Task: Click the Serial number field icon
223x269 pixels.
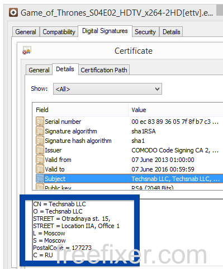Action: pyautogui.click(x=40, y=121)
